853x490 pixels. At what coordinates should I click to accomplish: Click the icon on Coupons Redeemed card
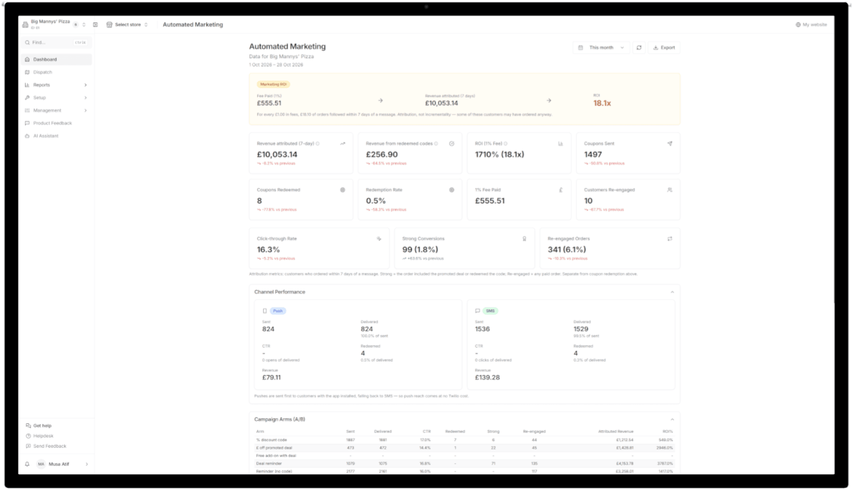343,190
